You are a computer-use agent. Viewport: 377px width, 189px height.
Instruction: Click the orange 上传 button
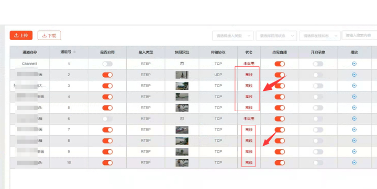tap(21, 36)
